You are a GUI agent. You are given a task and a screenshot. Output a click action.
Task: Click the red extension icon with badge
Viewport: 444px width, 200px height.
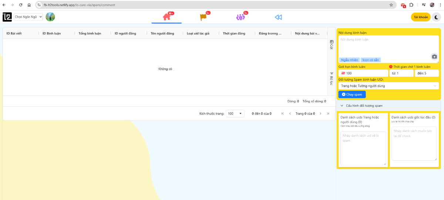pyautogui.click(x=403, y=5)
